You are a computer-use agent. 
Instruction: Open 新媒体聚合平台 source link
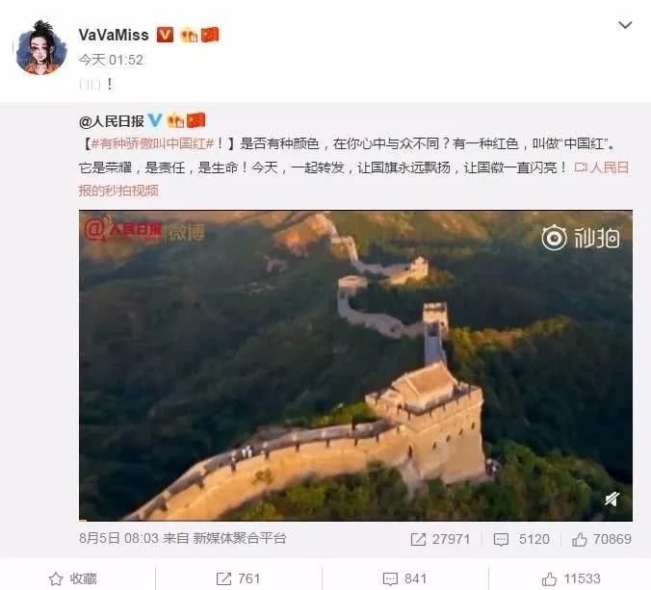(240, 538)
